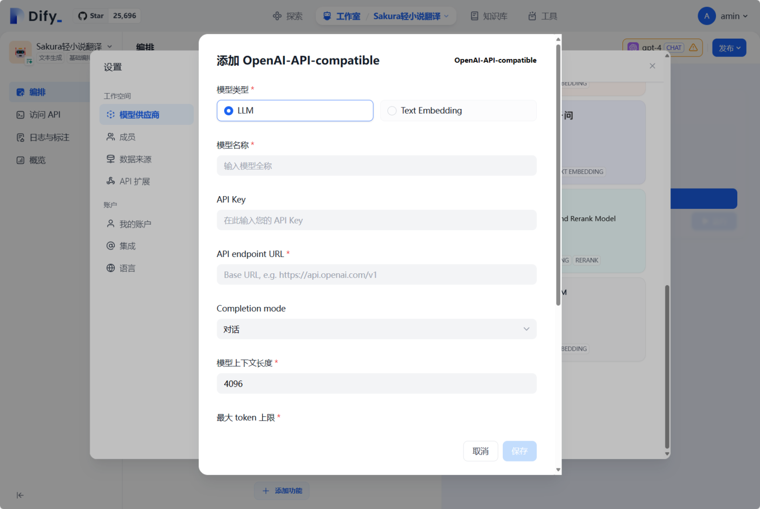Open the Completion mode 对话 dropdown

[376, 329]
